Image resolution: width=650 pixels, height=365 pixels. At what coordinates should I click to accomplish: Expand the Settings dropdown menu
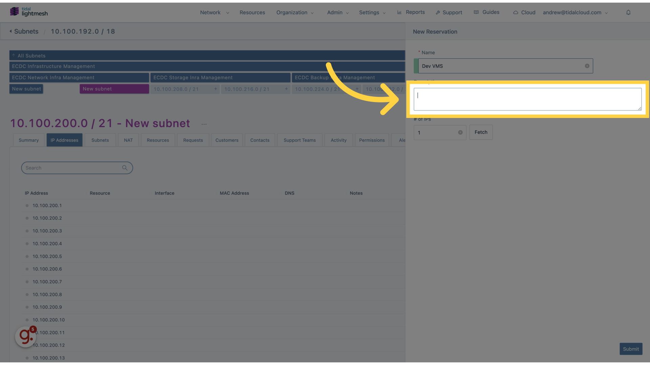tap(372, 12)
